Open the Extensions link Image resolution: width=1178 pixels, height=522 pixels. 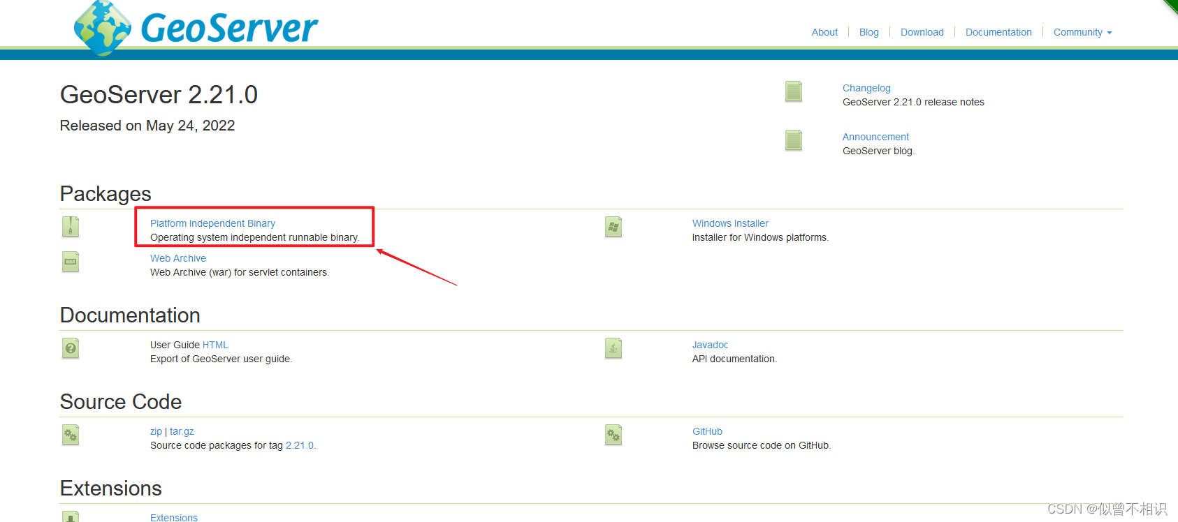pos(174,517)
